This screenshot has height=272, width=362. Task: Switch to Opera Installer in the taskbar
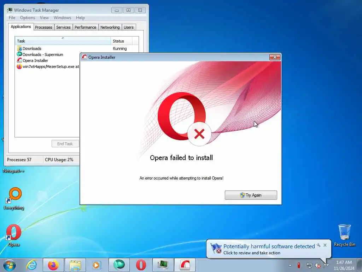coord(185,265)
